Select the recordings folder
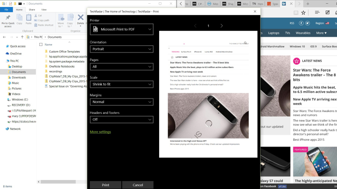The width and height of the screenshot is (337, 189). click(55, 72)
